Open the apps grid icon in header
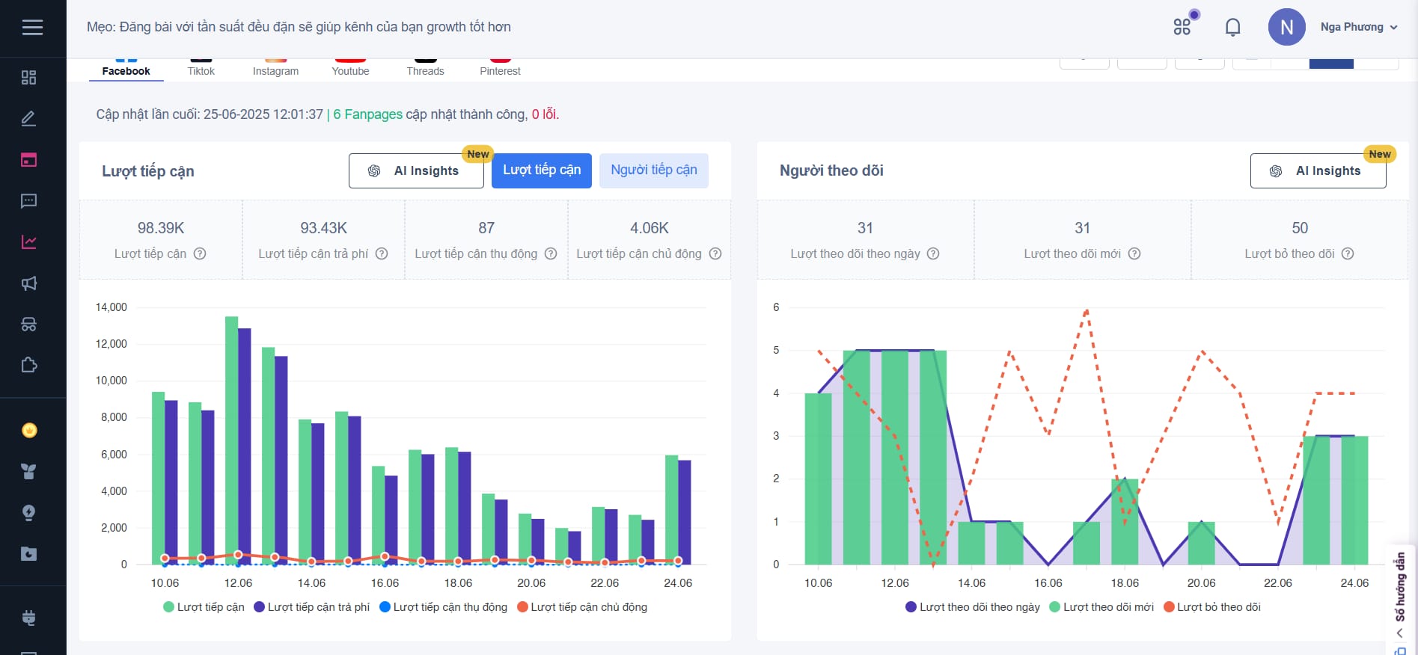1418x655 pixels. 1182,28
